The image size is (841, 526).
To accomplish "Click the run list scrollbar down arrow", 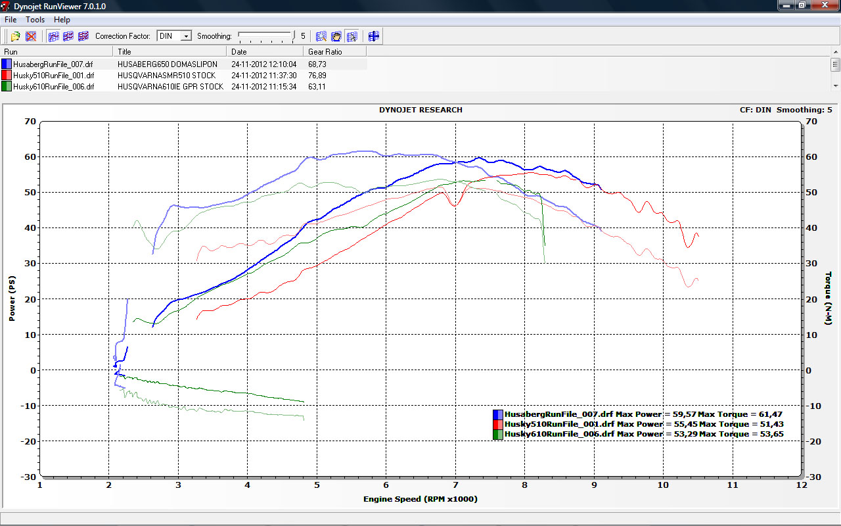I will (835, 86).
